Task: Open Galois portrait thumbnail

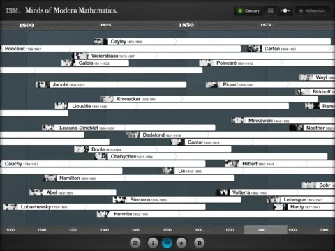Action: (68, 63)
